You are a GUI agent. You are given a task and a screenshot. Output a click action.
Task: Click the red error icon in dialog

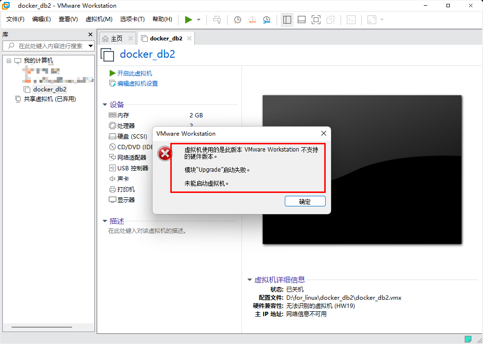(165, 154)
